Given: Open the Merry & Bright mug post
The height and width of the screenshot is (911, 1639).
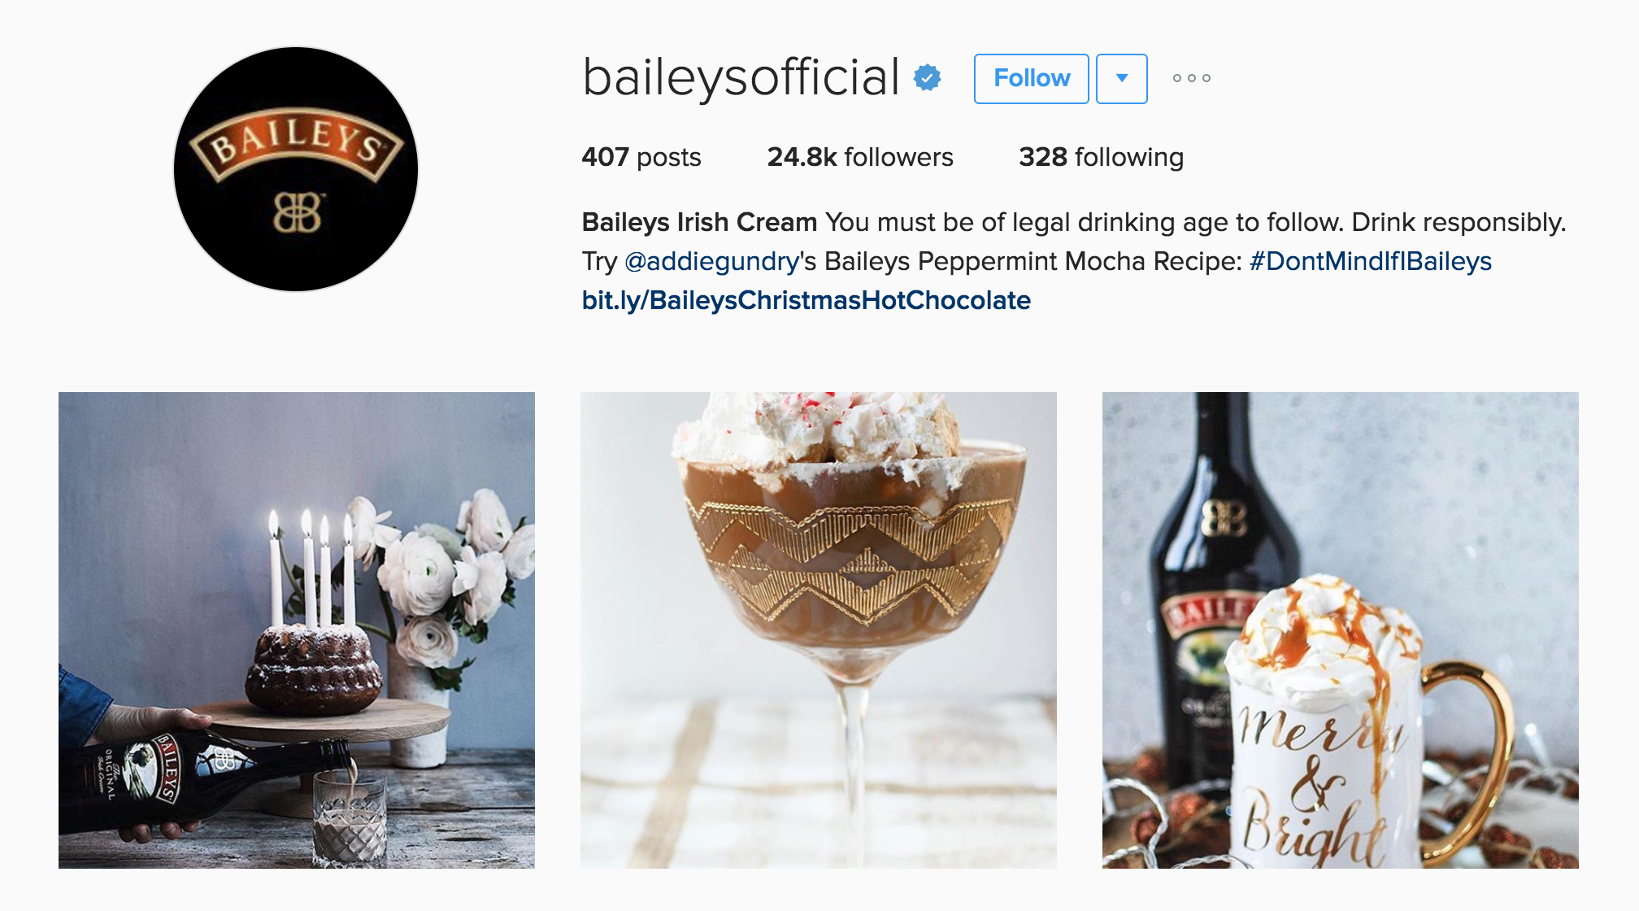Looking at the screenshot, I should click(1341, 630).
